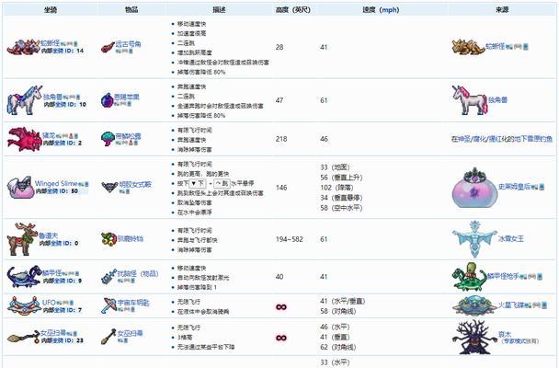
Task: Click the red Pigron 猪龙 mount sprite
Action: [x=24, y=139]
